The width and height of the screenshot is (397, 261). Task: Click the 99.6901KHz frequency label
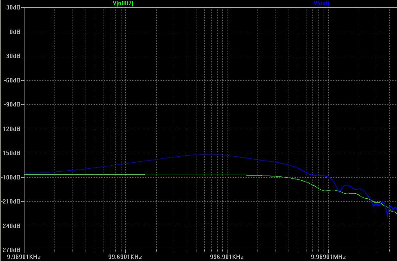(x=125, y=257)
